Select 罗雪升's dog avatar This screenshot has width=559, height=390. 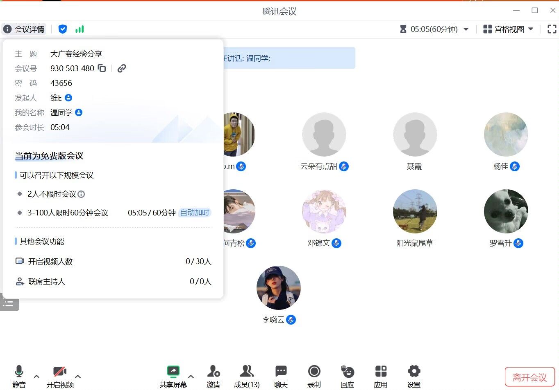pyautogui.click(x=506, y=211)
